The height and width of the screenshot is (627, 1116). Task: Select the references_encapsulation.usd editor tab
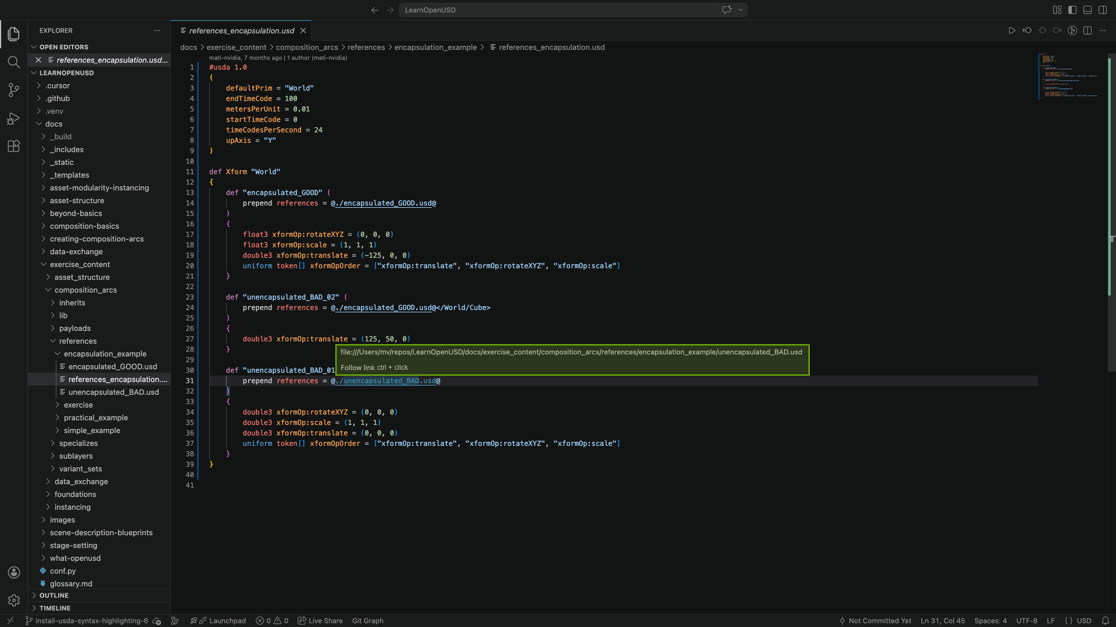click(x=241, y=31)
